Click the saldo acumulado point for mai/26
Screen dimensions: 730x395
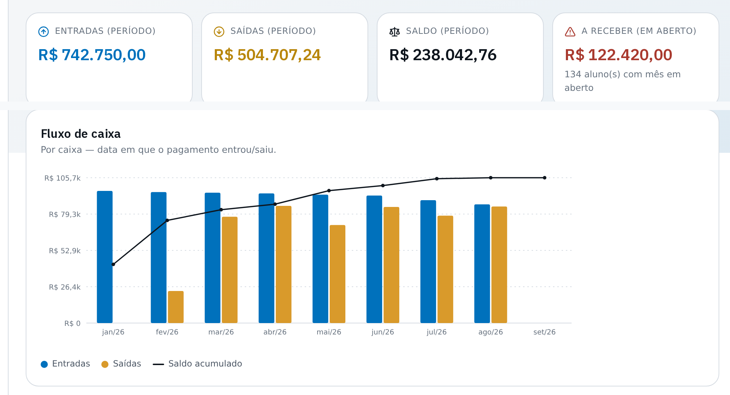[329, 191]
